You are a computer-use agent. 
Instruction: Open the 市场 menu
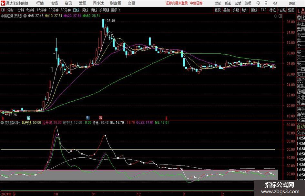[x=54, y=3]
